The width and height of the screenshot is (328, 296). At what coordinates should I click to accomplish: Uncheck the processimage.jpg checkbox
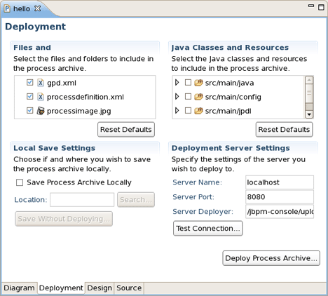pyautogui.click(x=30, y=110)
